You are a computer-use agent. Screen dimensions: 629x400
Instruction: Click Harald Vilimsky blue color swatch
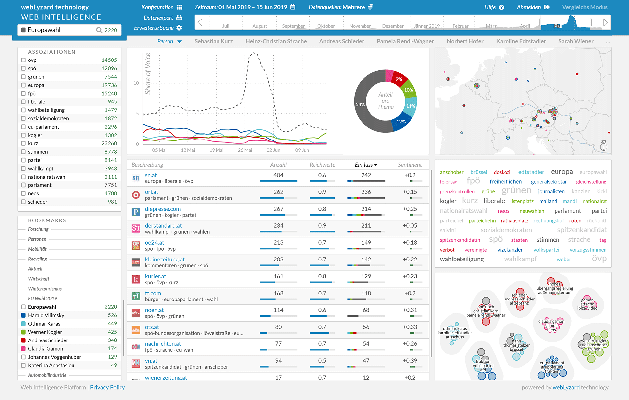tap(23, 315)
